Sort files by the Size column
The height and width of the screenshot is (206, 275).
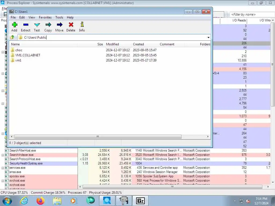click(91, 44)
